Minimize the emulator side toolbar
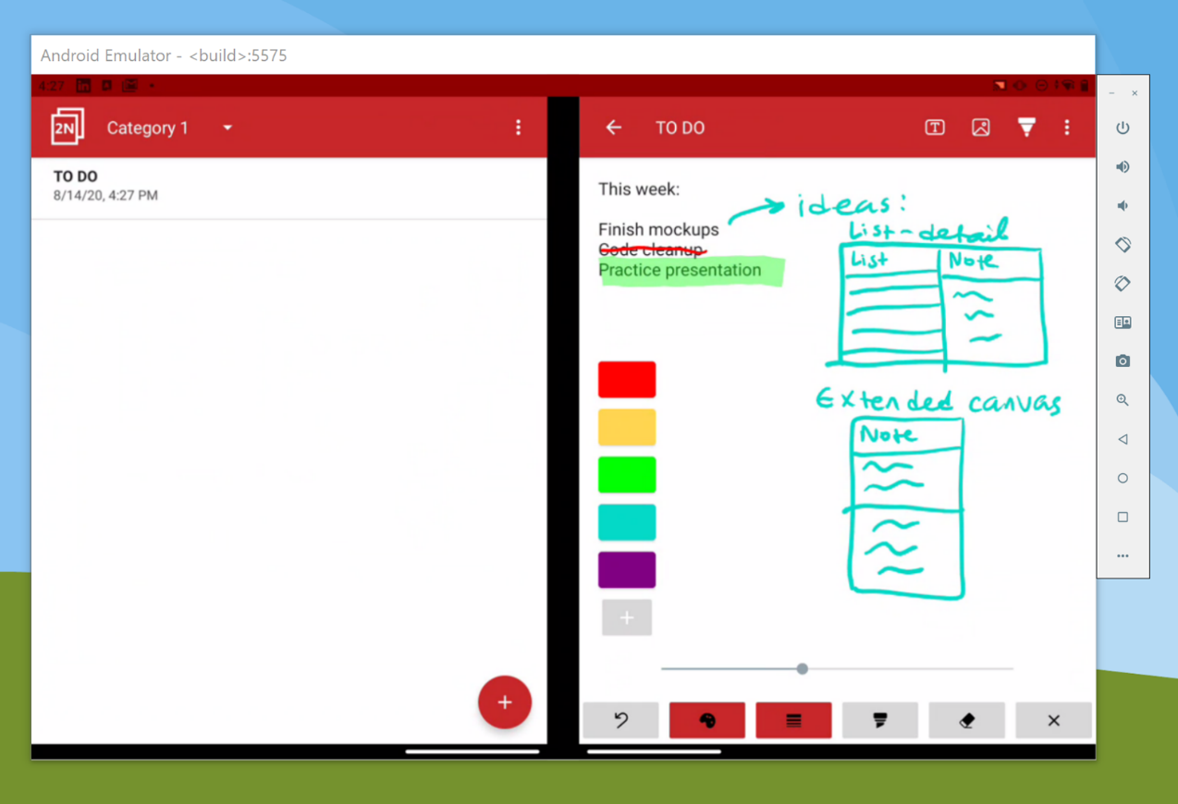The width and height of the screenshot is (1178, 804). pos(1111,93)
